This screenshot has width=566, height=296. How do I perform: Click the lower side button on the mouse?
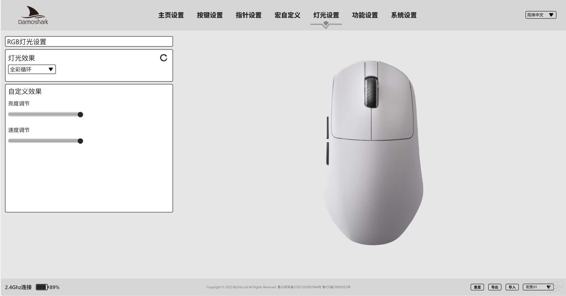328,154
